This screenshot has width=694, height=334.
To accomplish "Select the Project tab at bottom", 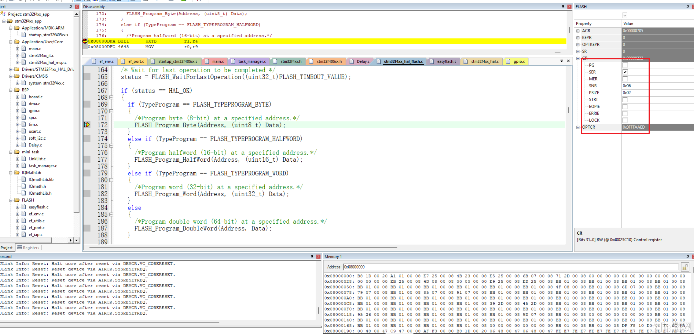I will pos(7,248).
